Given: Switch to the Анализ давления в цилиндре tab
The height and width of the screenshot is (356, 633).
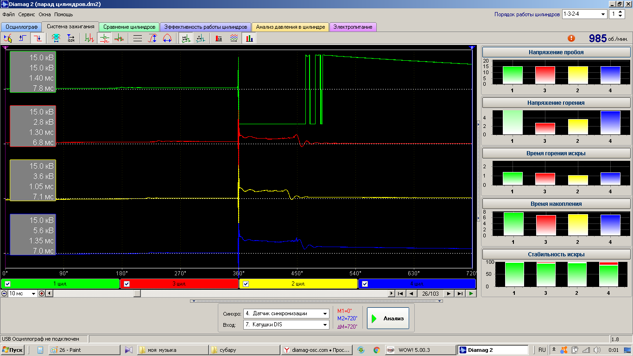Looking at the screenshot, I should [x=291, y=27].
